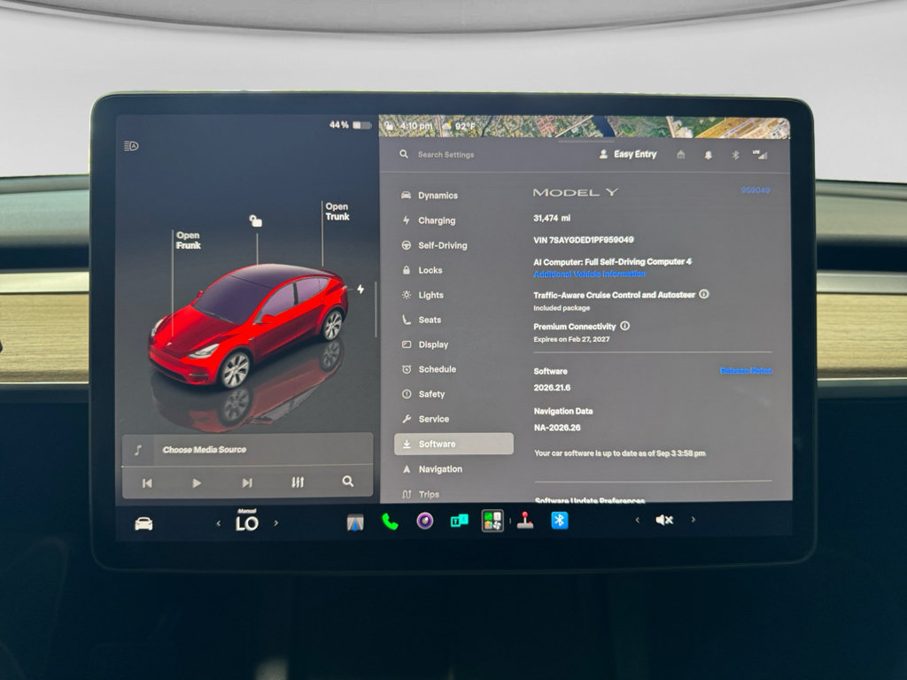
Task: Tap the charge port lightning icon
Action: [360, 289]
